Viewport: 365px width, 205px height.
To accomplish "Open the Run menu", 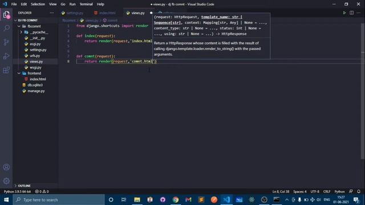I will [72, 4].
